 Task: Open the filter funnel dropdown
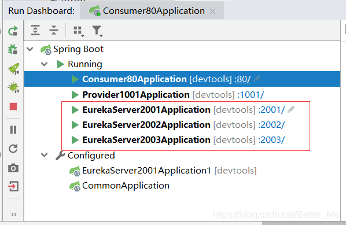pyautogui.click(x=97, y=31)
